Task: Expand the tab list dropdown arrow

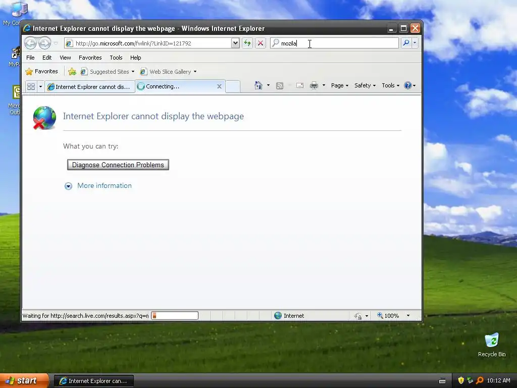Action: point(40,86)
